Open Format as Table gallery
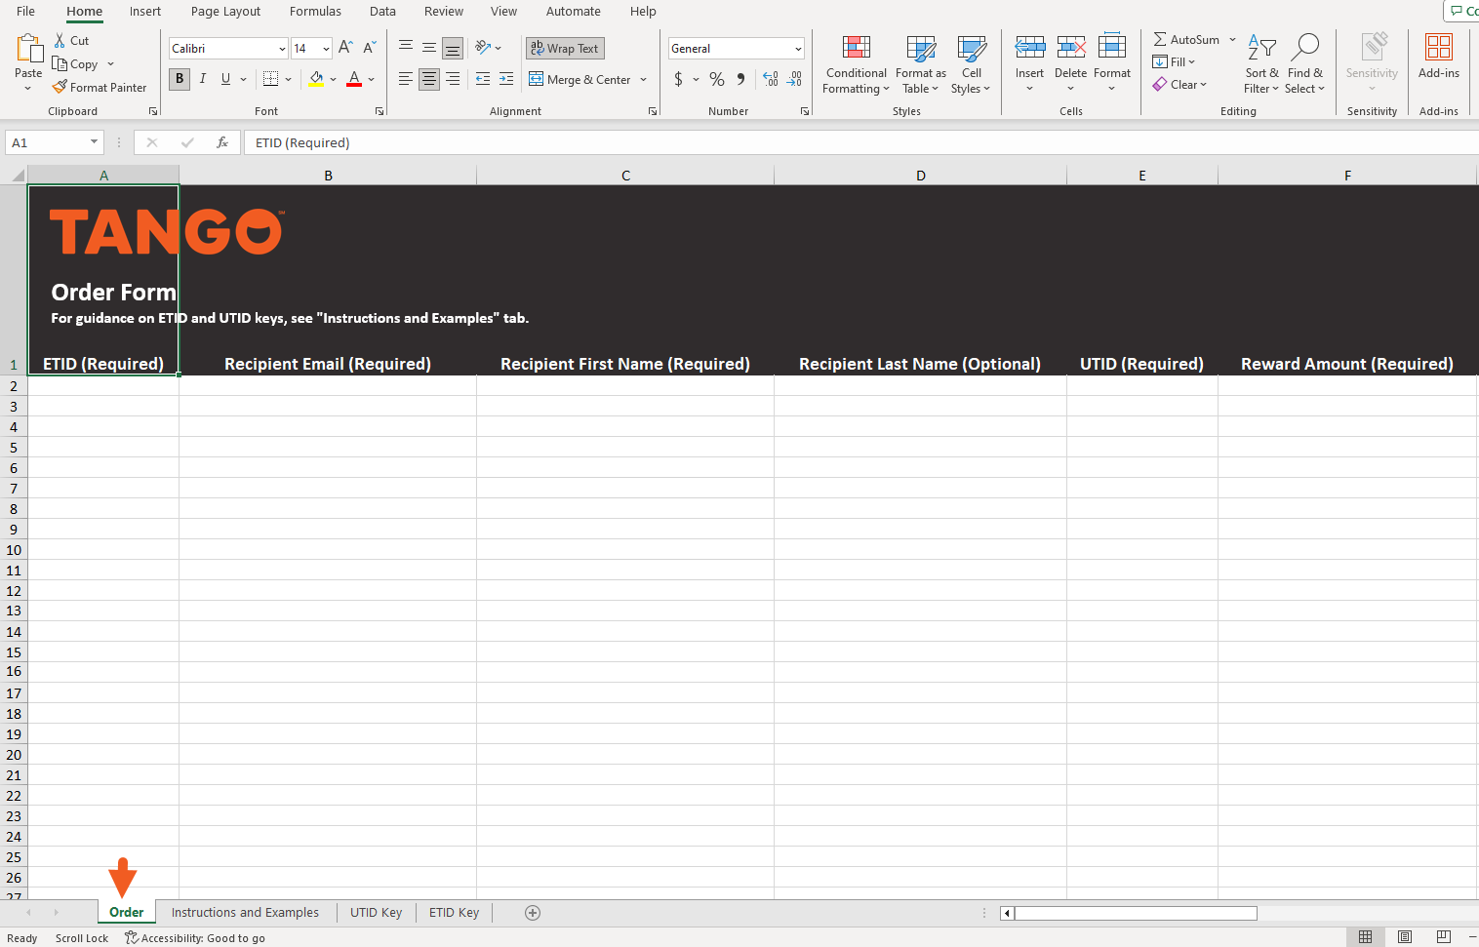 921,64
